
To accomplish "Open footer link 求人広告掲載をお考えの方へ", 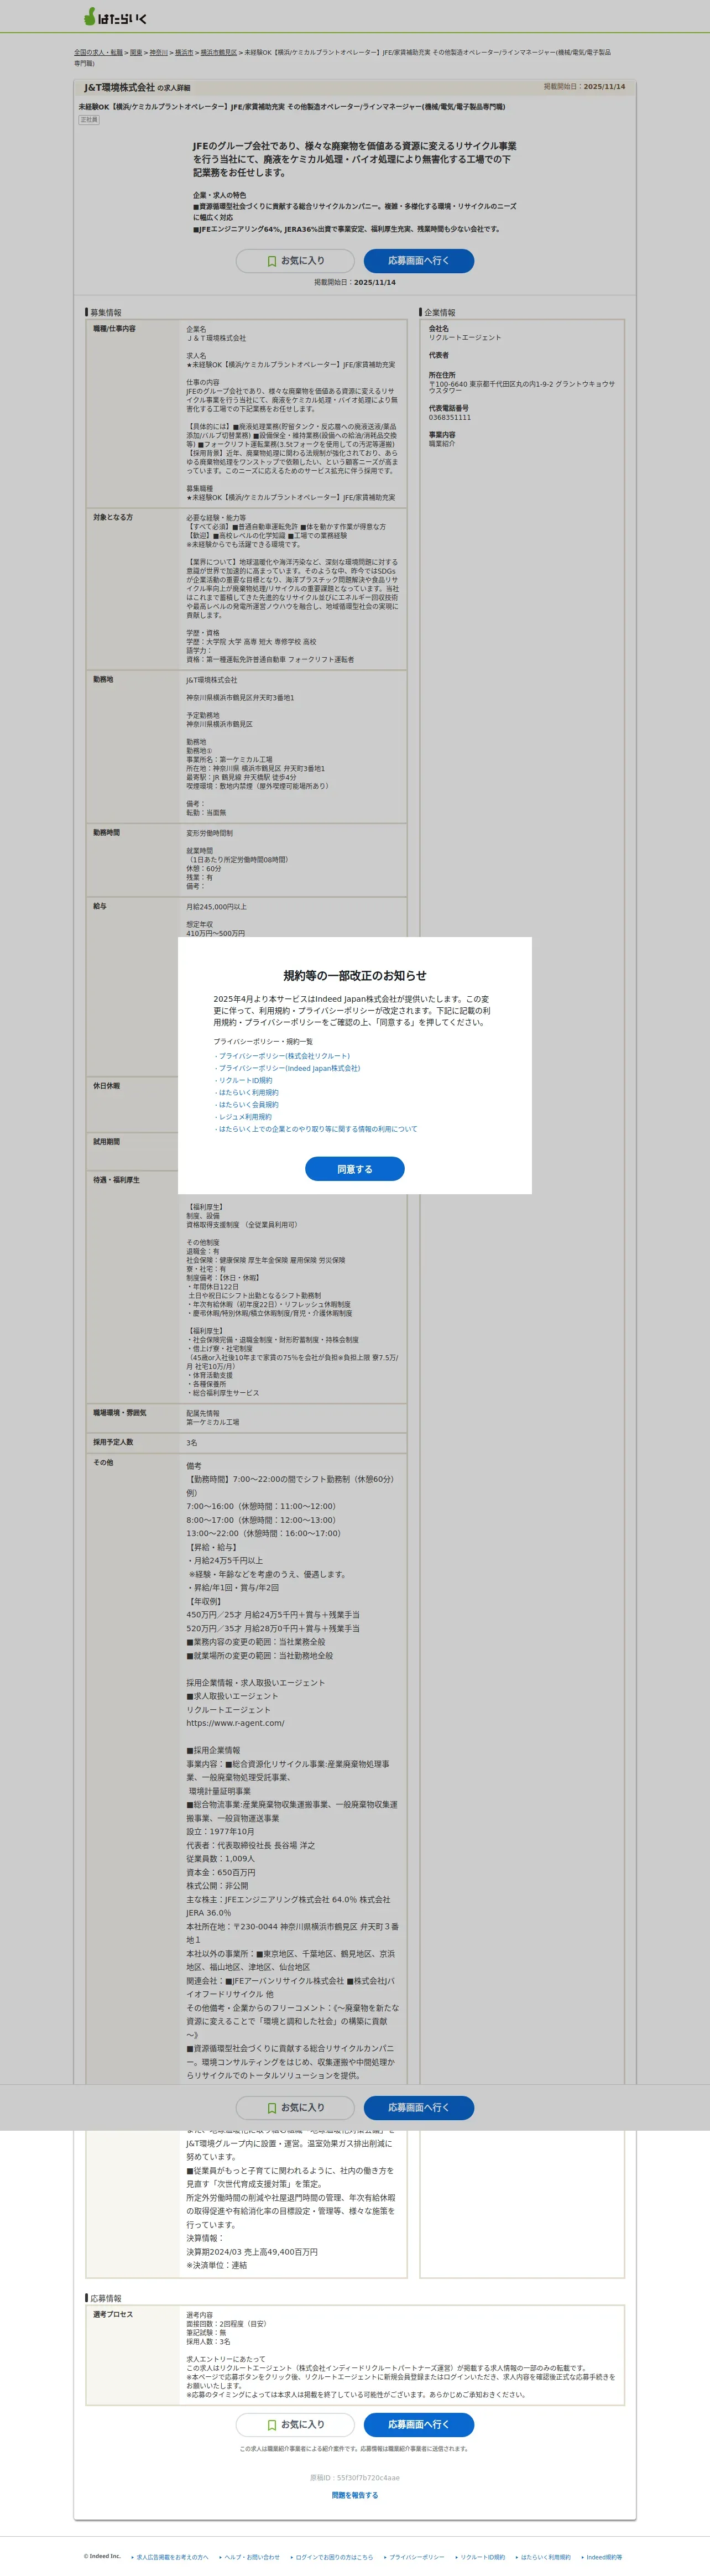I will pos(173,2557).
